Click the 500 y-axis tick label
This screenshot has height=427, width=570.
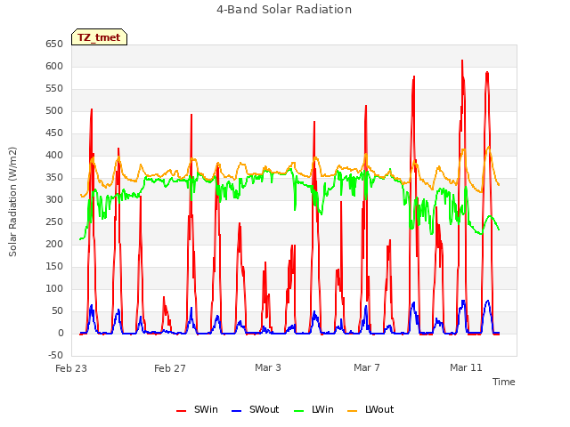point(54,110)
